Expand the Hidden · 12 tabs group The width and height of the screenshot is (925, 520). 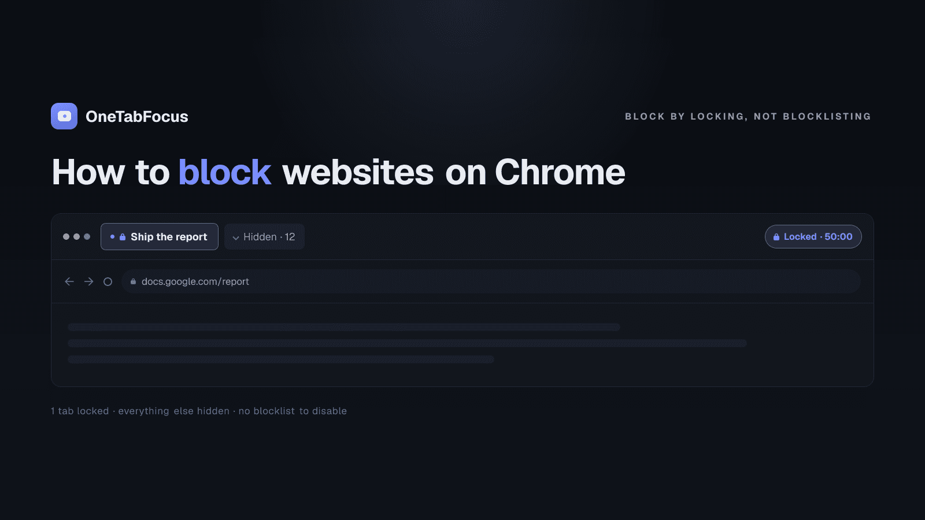coord(264,237)
